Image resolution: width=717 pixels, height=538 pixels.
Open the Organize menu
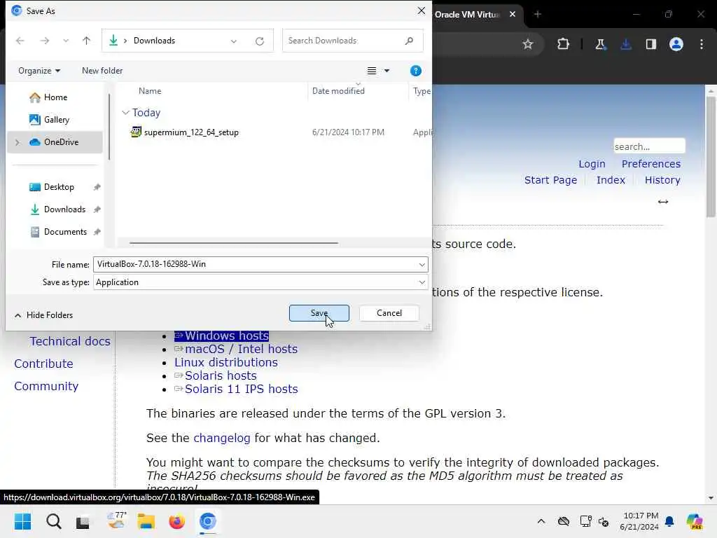pos(39,71)
